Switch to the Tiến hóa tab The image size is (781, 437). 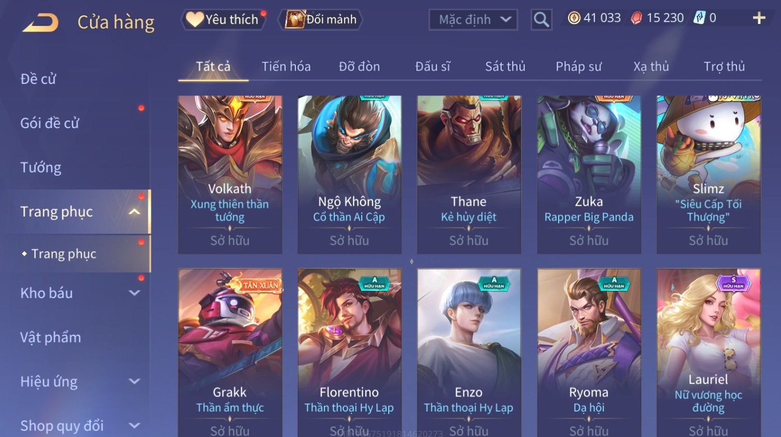(x=286, y=66)
